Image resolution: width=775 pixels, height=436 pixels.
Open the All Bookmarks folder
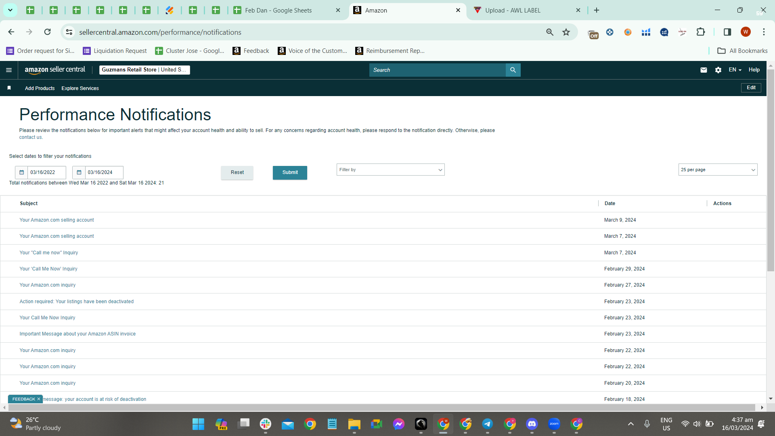742,51
